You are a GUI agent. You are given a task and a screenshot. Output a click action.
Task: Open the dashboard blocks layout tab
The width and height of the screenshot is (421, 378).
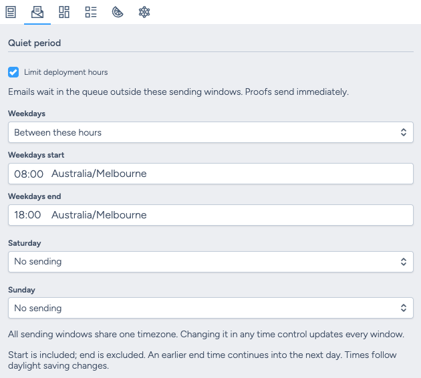click(64, 12)
